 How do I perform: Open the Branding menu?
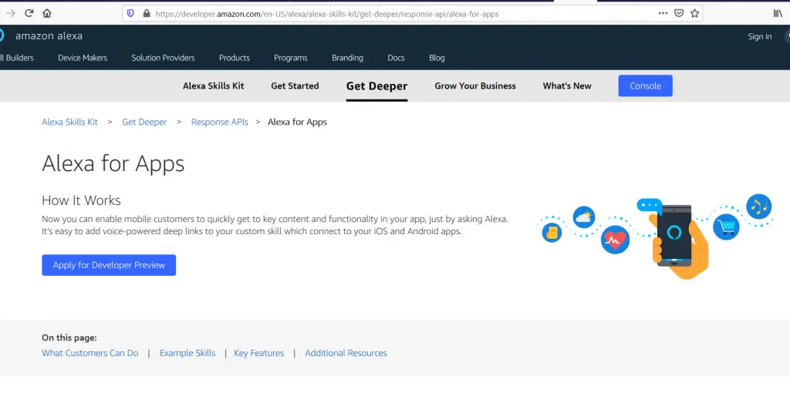coord(347,58)
